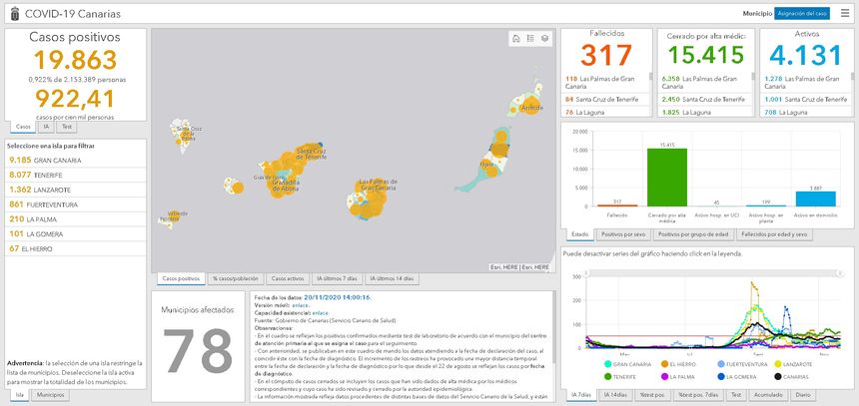This screenshot has width=859, height=406.
Task: Open the map legend list icon
Action: pos(530,39)
